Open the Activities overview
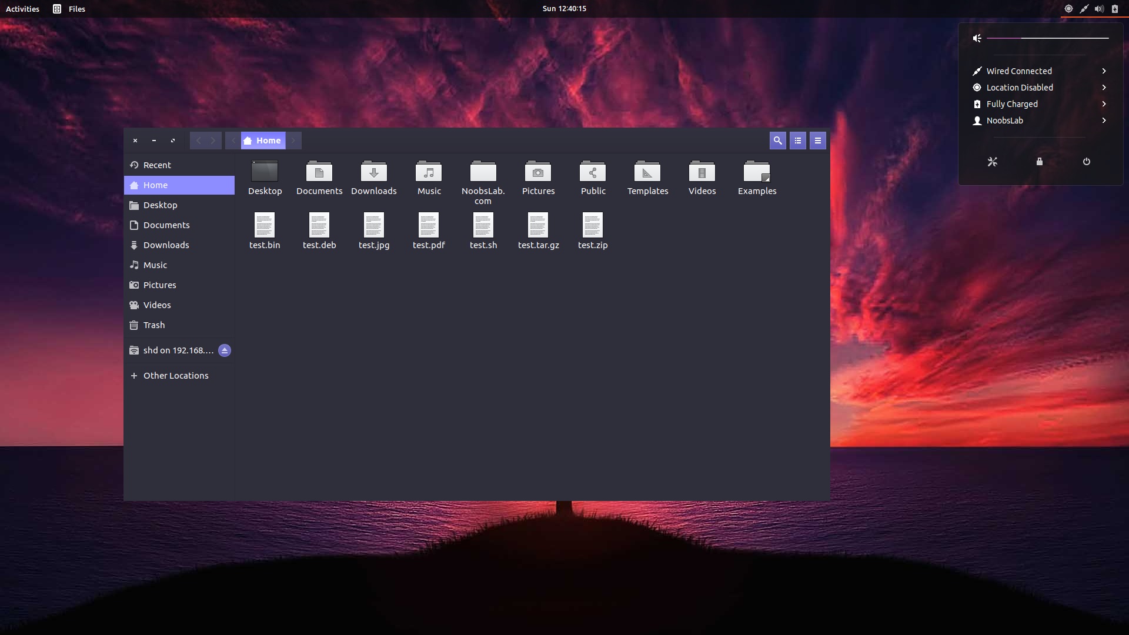The image size is (1129, 635). [22, 9]
